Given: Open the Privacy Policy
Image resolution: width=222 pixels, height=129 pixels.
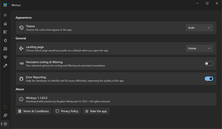Looking at the screenshot, I should pyautogui.click(x=67, y=111).
